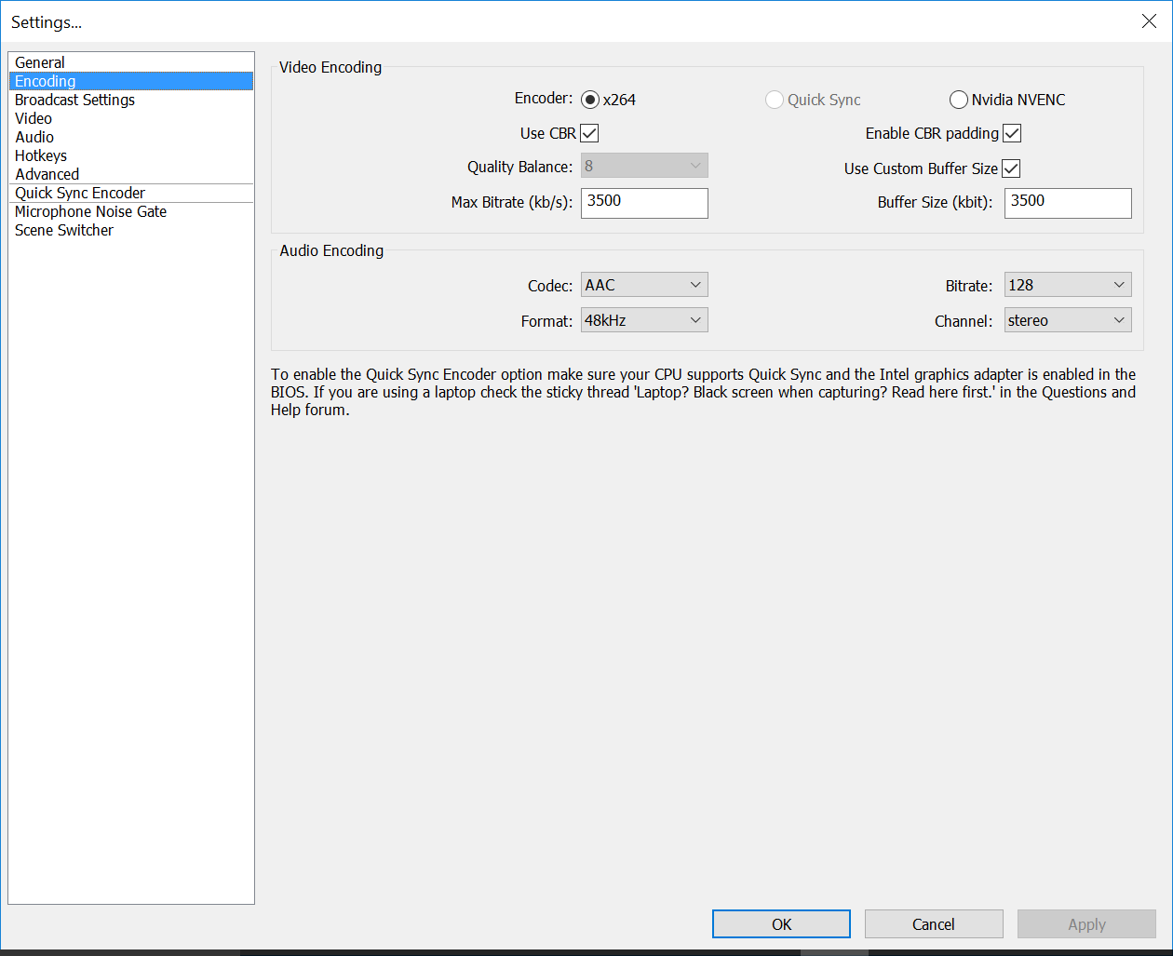Choose the Nvidia NVENC encoder option

coord(959,100)
